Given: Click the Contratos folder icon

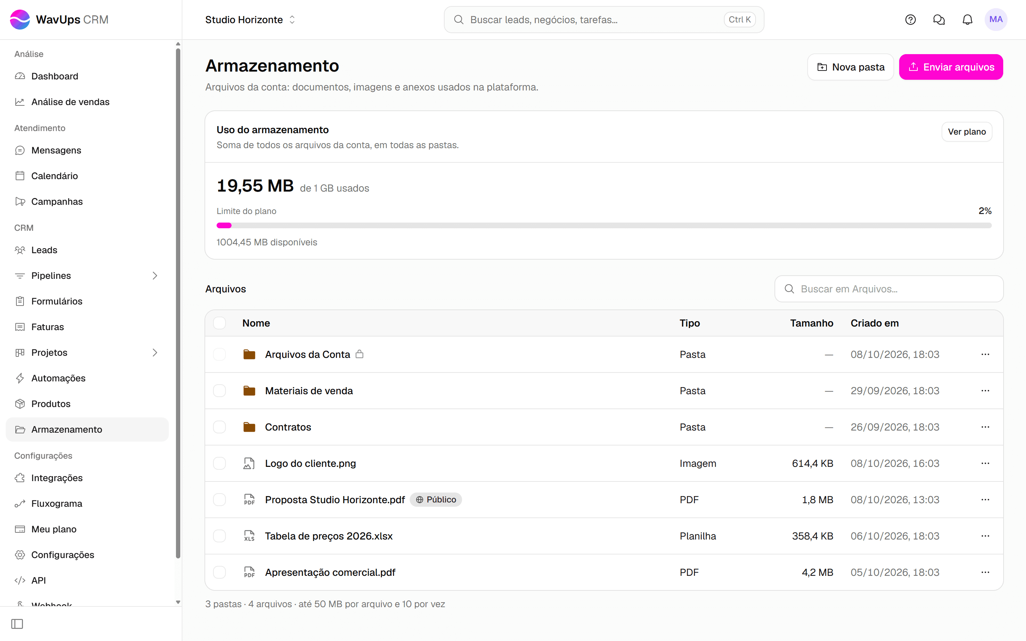Looking at the screenshot, I should pos(249,427).
